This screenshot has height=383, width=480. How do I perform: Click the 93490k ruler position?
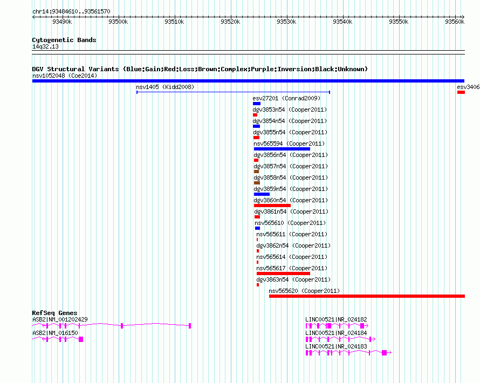click(62, 22)
